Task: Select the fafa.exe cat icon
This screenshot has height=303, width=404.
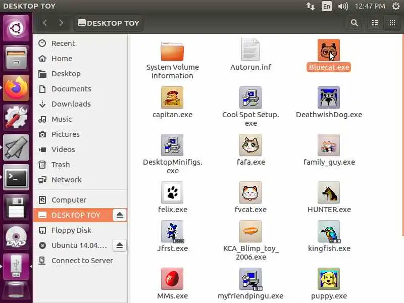Action: 250,145
